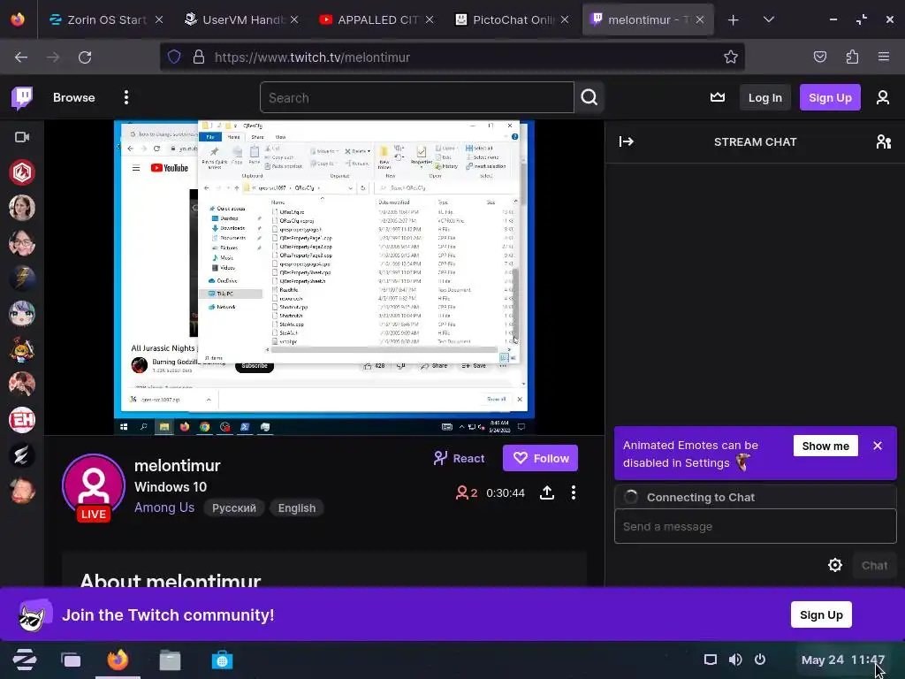Click the Chat send button
Image resolution: width=905 pixels, height=679 pixels.
click(x=874, y=566)
